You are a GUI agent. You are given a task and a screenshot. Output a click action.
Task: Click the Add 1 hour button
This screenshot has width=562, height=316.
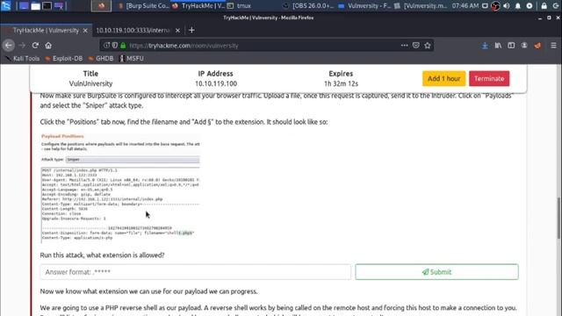(x=443, y=78)
